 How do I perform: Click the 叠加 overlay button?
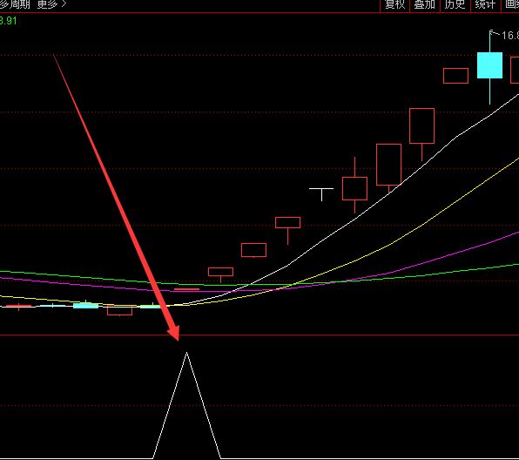point(425,5)
